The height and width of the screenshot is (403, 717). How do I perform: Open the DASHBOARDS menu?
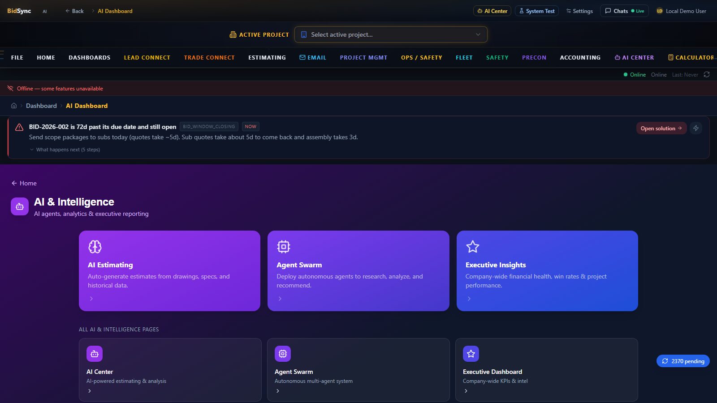(90, 58)
